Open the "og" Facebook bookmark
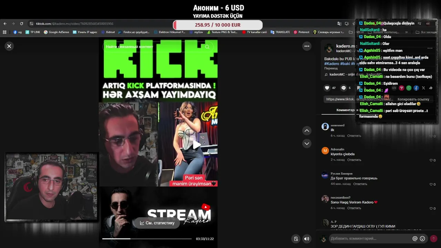 [x=18, y=32]
